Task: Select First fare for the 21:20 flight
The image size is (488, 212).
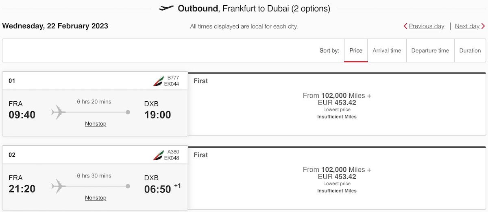Action: (337, 178)
